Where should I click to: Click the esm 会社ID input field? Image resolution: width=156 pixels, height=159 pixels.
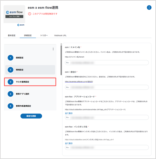pyautogui.click(x=107, y=87)
